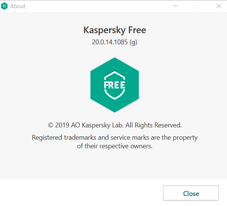Click the "(g)" suffix after the version
227x206 pixels.
click(133, 42)
